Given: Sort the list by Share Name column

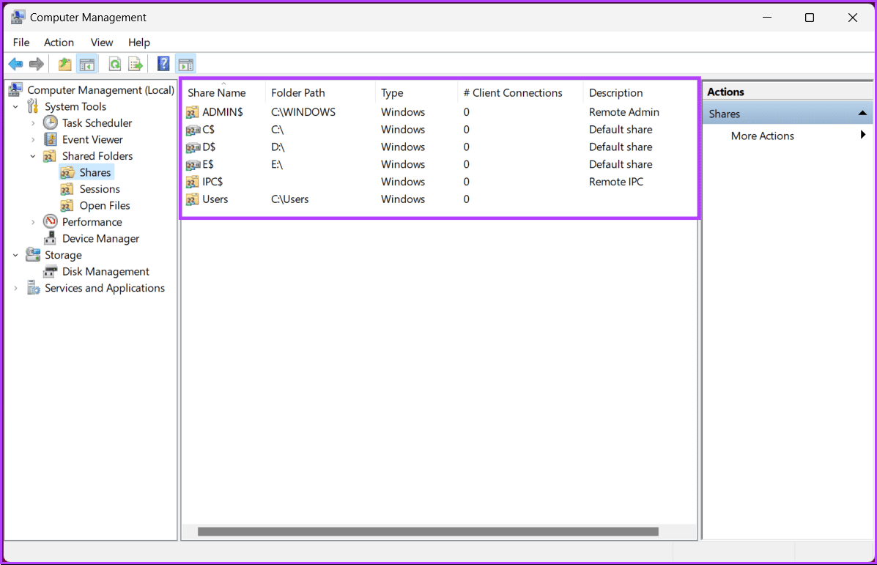Looking at the screenshot, I should 217,93.
